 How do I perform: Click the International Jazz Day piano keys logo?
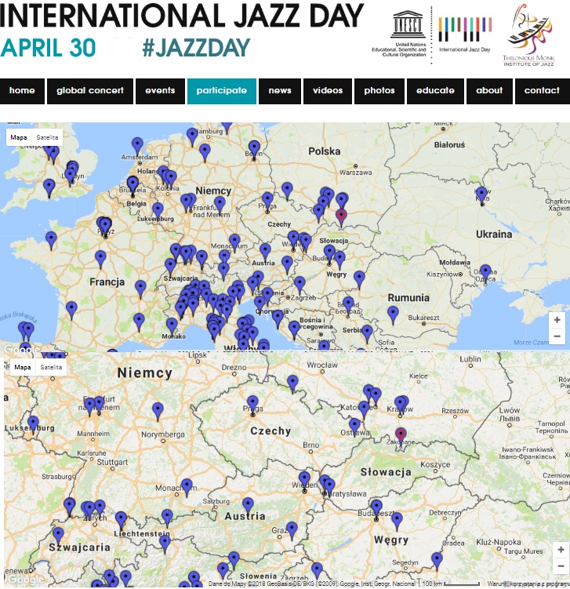click(x=465, y=31)
